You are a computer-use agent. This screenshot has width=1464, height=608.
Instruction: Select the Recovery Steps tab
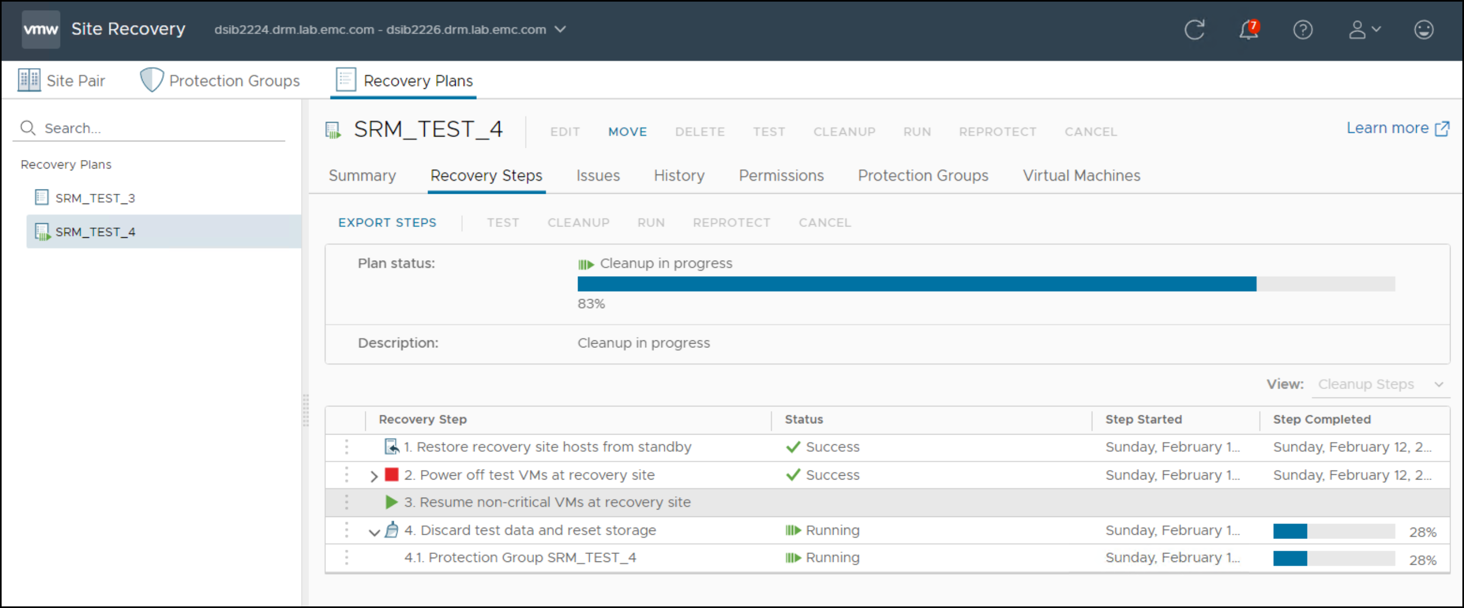(x=486, y=176)
